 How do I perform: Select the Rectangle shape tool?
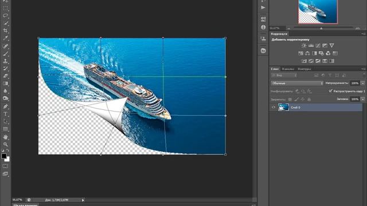5,129
